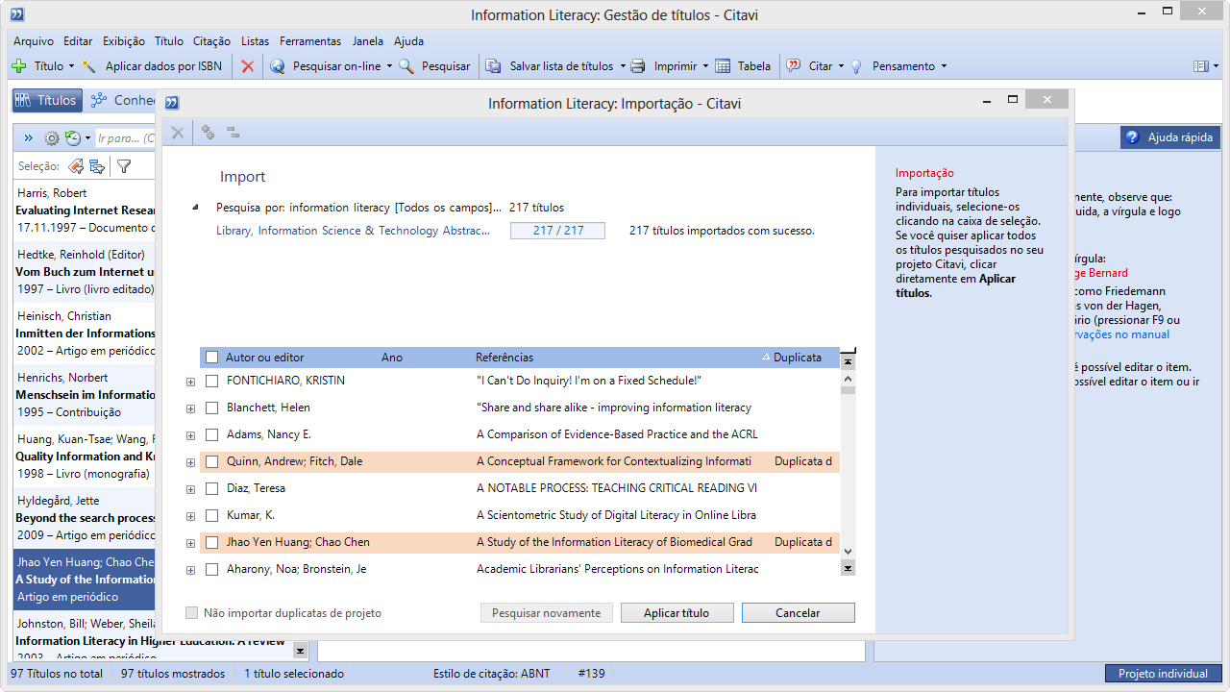This screenshot has width=1230, height=692.
Task: Click the Ir para search field
Action: pos(125,138)
